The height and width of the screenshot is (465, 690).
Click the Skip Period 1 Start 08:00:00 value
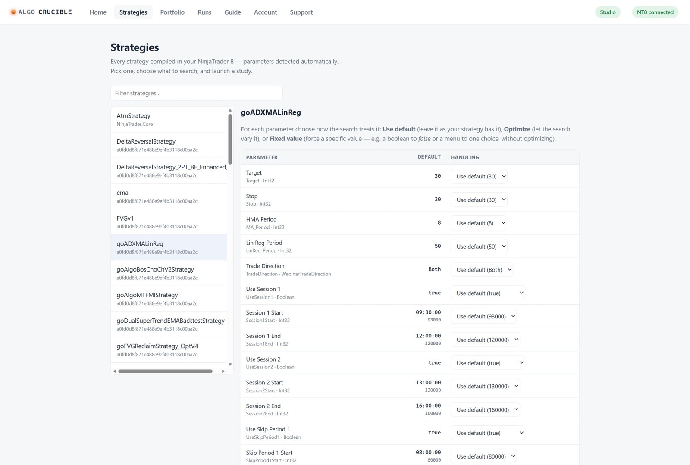click(x=428, y=453)
